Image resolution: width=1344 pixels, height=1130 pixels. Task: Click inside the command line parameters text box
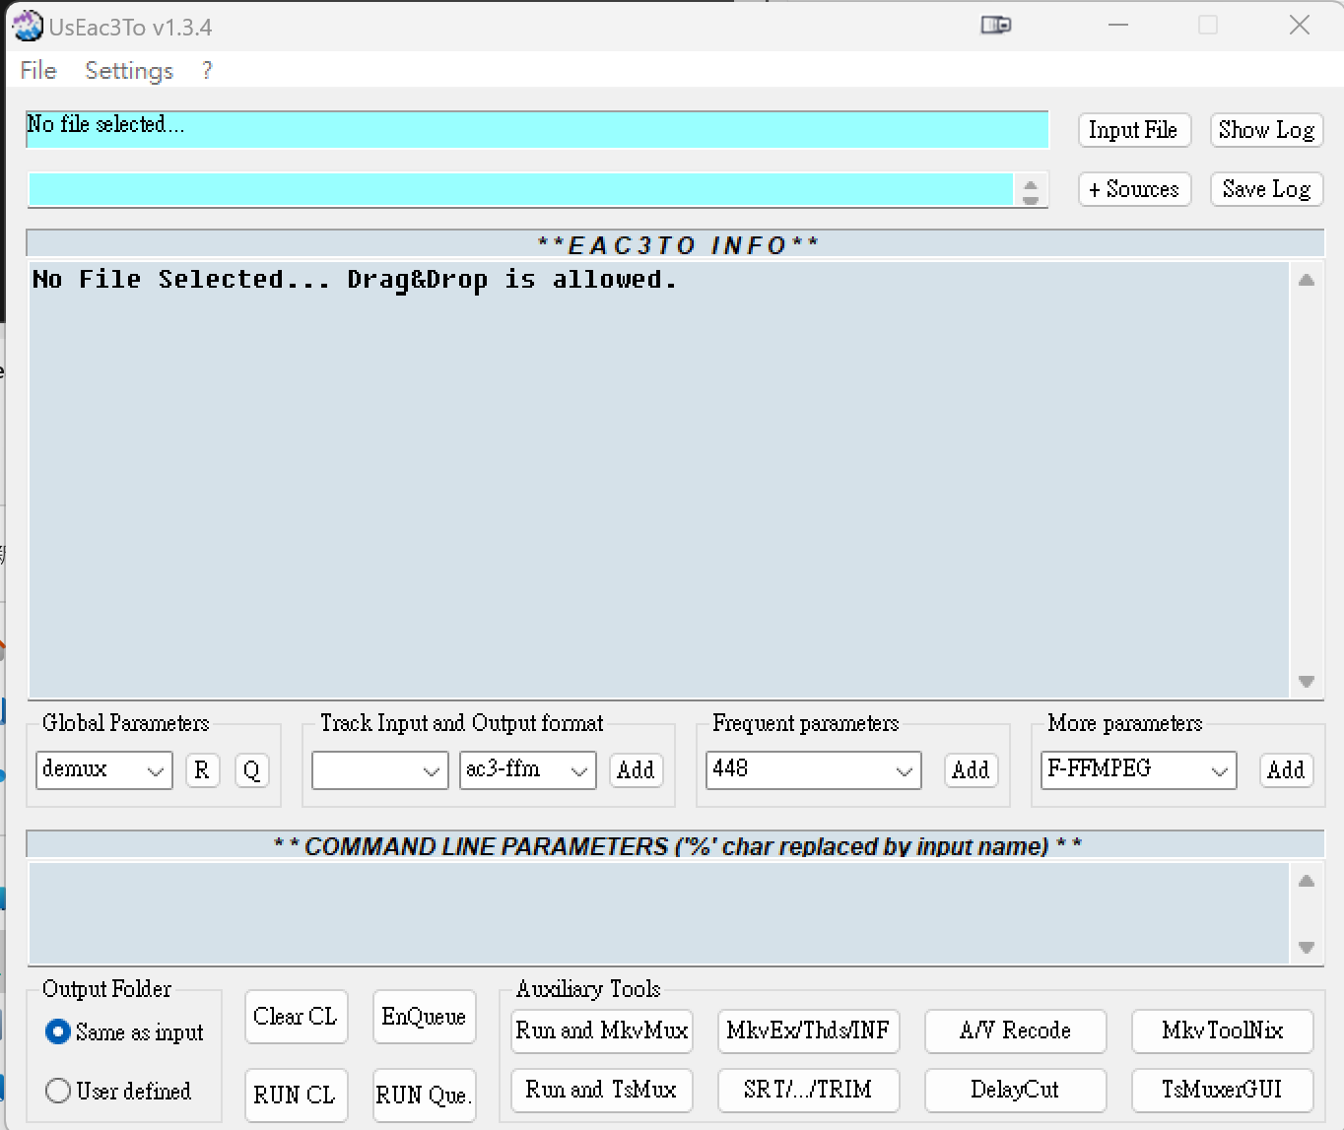(x=658, y=912)
